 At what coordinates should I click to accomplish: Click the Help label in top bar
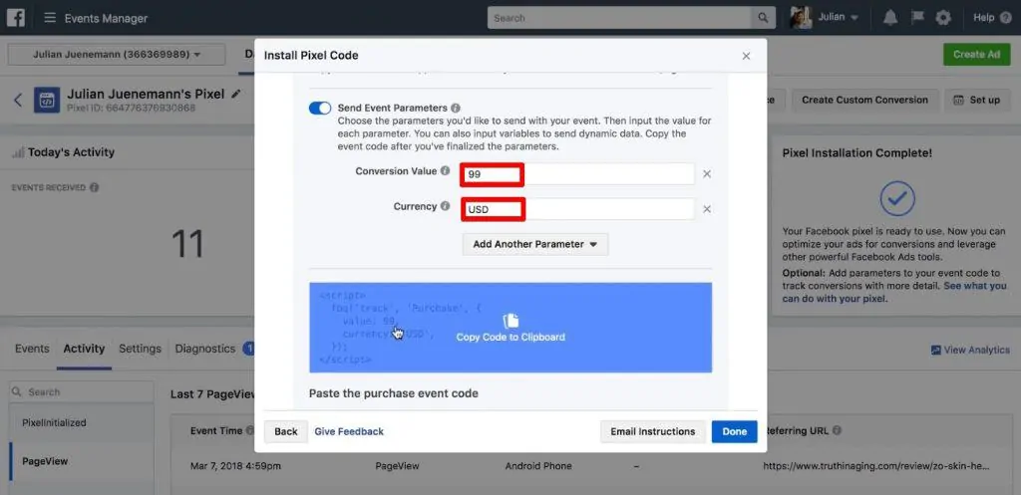coord(983,18)
